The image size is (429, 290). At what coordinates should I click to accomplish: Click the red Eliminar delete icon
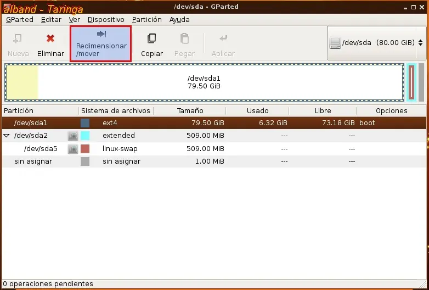pyautogui.click(x=50, y=38)
